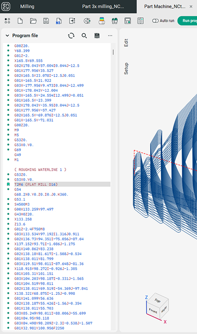Image resolution: width=197 pixels, height=334 pixels.
Task: Save program file using panel floppy icon
Action: [97, 36]
